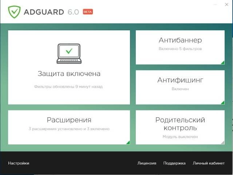The height and width of the screenshot is (175, 233).
Task: Click 'Фильтры обновлены 9 минут назад' text
Action: point(68,87)
